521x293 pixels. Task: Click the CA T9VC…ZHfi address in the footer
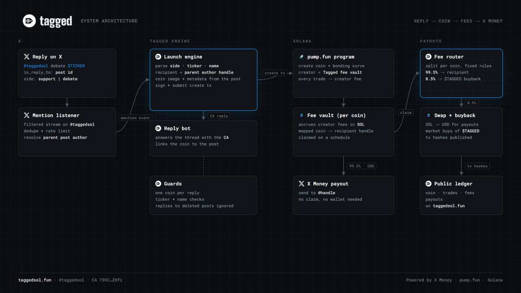pyautogui.click(x=107, y=280)
